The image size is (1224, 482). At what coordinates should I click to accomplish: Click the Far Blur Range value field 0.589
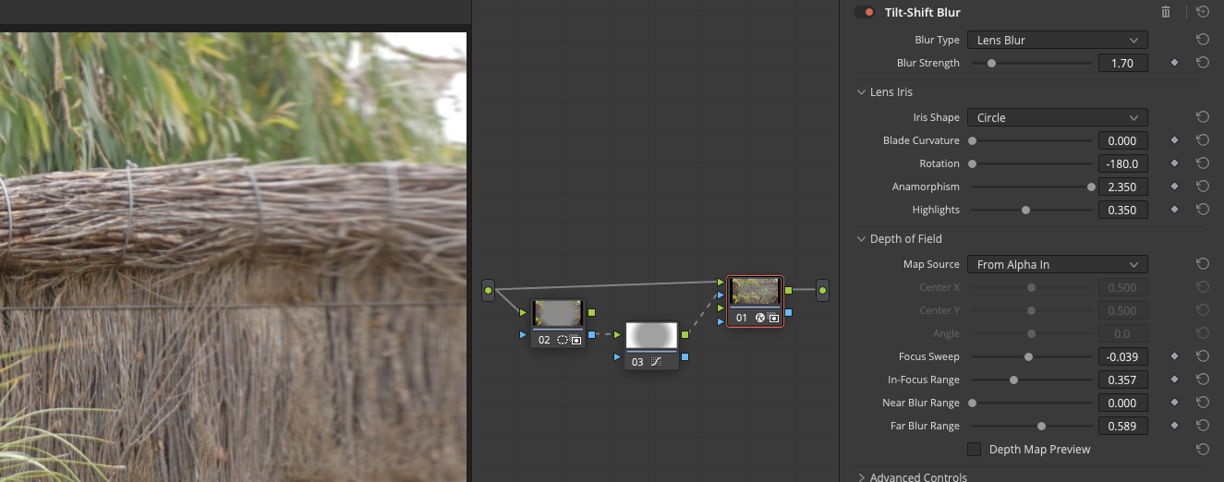coord(1122,426)
